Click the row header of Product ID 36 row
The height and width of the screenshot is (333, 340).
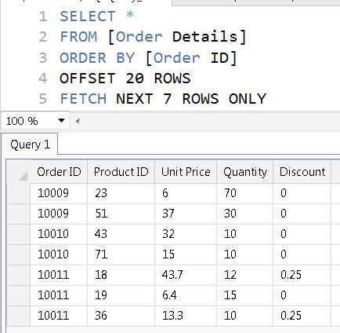coord(18,316)
